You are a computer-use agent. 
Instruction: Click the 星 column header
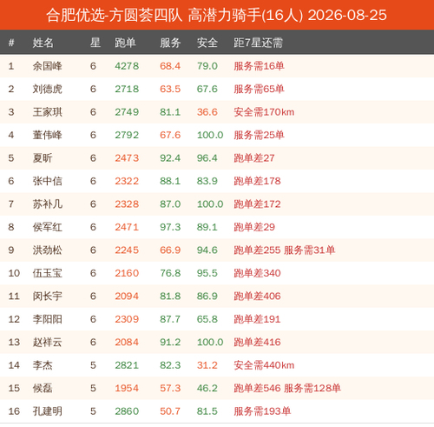click(x=95, y=43)
